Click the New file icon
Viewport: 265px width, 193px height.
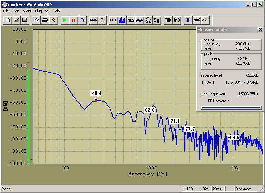[x=8, y=20]
